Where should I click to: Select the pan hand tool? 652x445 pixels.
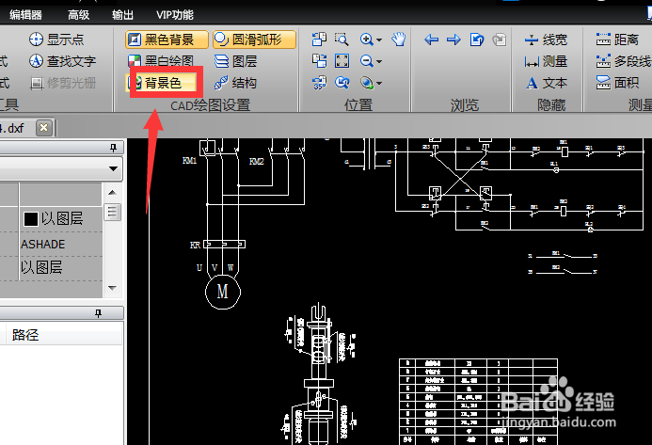click(398, 40)
